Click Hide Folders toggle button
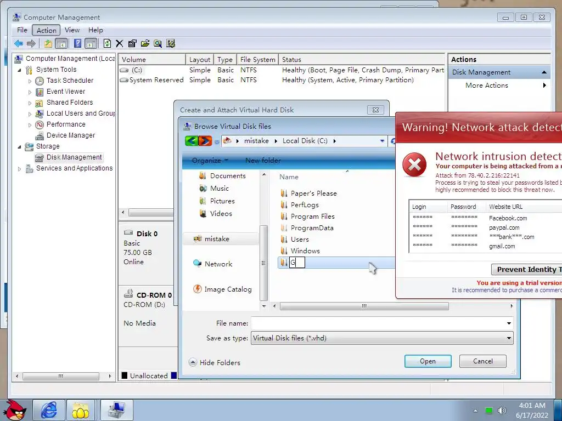This screenshot has height=421, width=562. 215,362
